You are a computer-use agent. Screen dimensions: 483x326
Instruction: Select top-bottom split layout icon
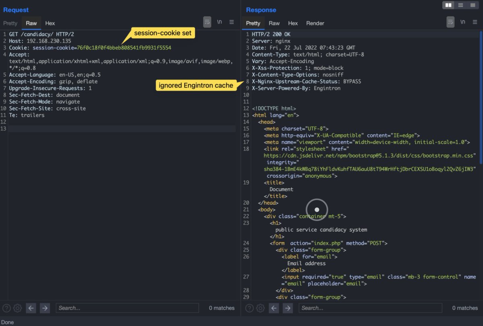[460, 5]
